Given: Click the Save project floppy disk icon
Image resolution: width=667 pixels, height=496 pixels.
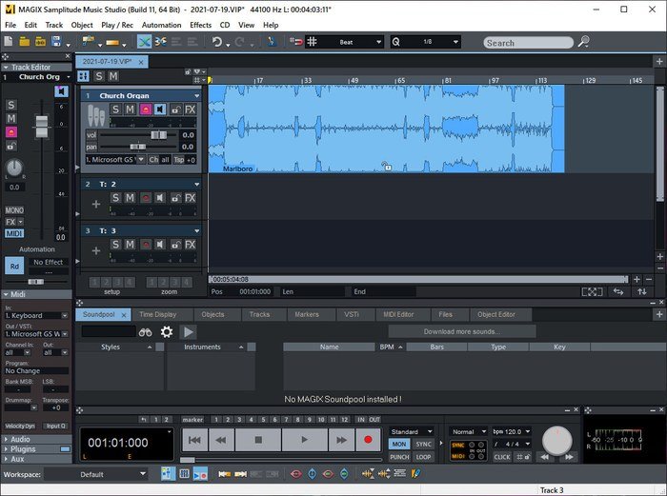Looking at the screenshot, I should pos(55,42).
